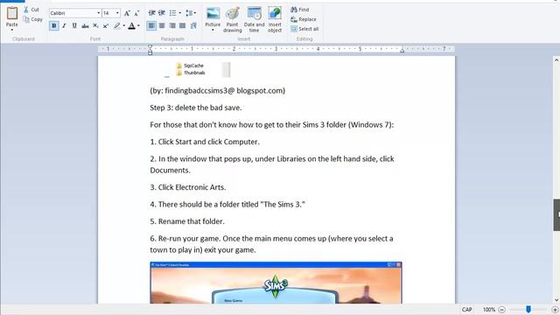The width and height of the screenshot is (560, 315).
Task: Click the first-line indent marker on ruler
Action: 150,46
